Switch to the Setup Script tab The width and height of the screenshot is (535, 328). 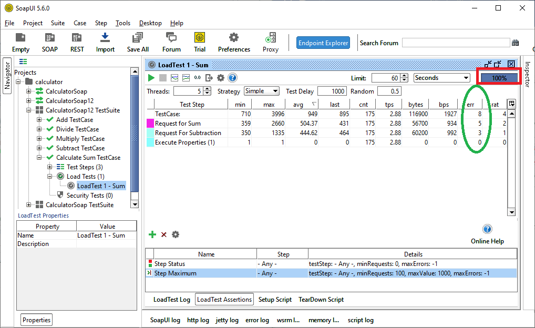point(275,299)
